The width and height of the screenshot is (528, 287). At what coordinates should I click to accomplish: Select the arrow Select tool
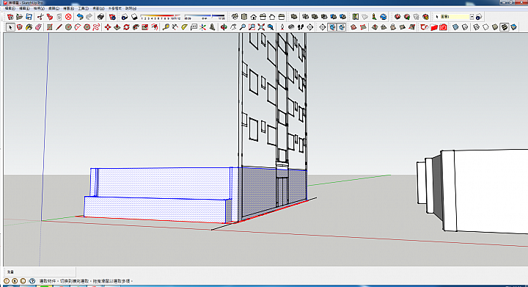(10, 27)
